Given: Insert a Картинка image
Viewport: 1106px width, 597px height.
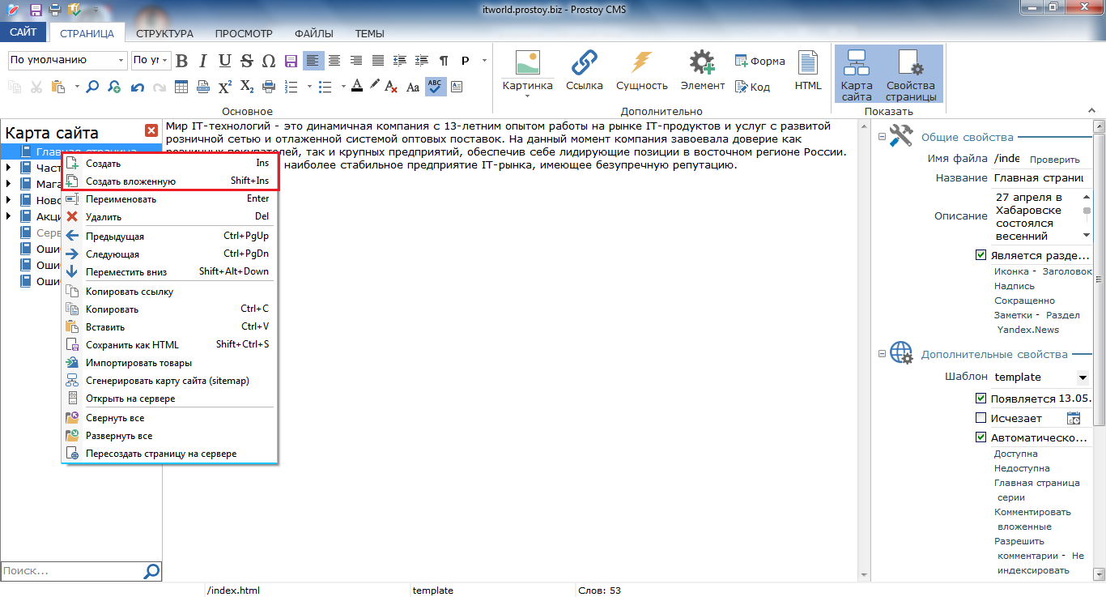Looking at the screenshot, I should coord(527,73).
